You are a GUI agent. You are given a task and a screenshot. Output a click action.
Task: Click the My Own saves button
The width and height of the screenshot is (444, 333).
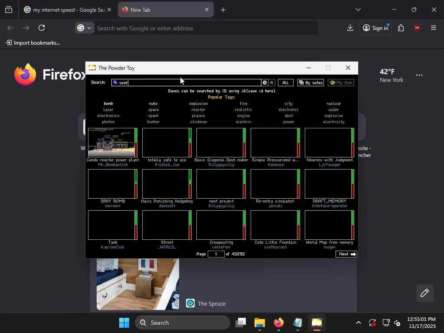tap(341, 83)
